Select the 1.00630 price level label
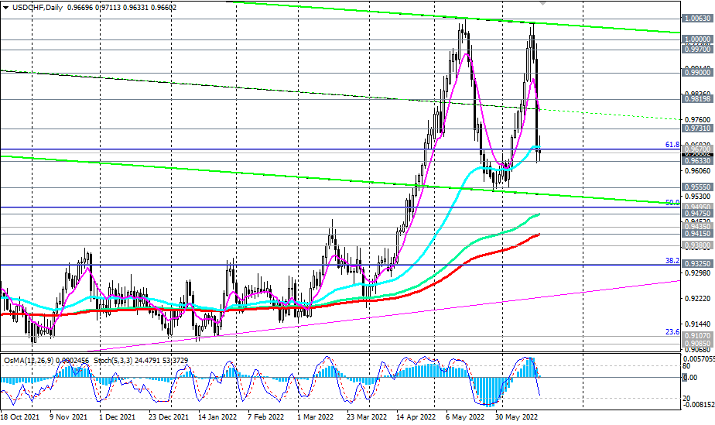Screen dimensions: 715x425 coord(697,19)
